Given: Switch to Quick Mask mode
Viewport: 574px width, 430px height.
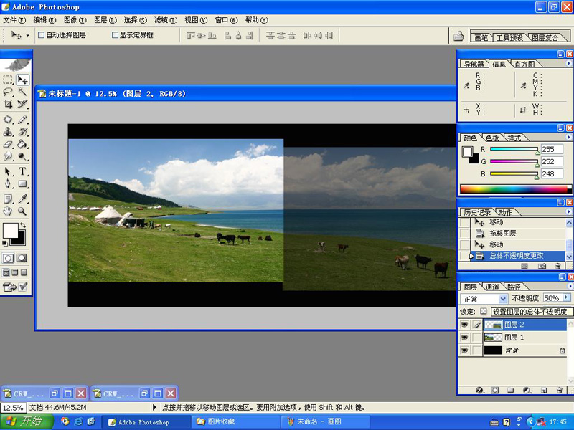Looking at the screenshot, I should [22, 258].
